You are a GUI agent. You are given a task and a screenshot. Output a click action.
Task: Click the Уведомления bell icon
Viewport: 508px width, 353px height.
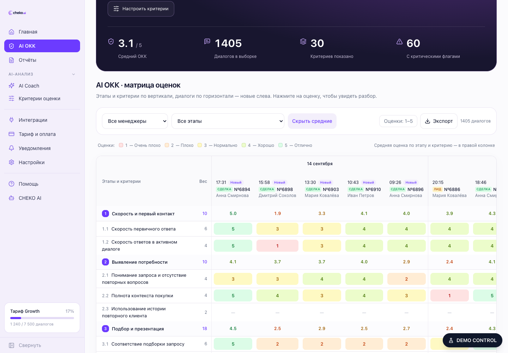12,148
